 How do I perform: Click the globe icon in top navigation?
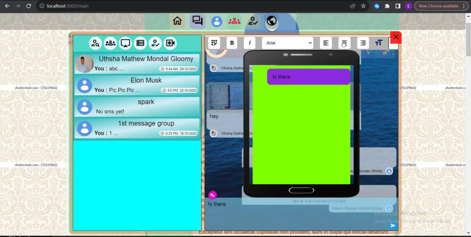pyautogui.click(x=272, y=21)
